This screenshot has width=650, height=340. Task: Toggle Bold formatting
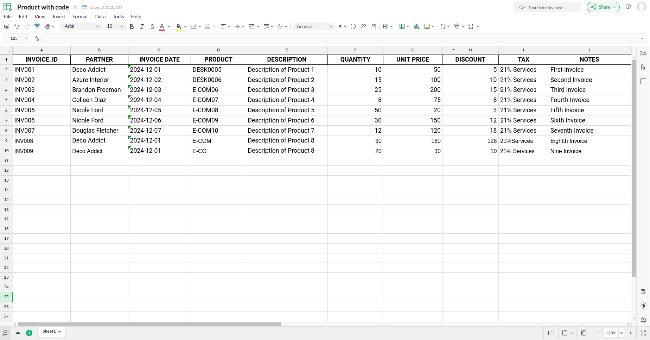(132, 26)
